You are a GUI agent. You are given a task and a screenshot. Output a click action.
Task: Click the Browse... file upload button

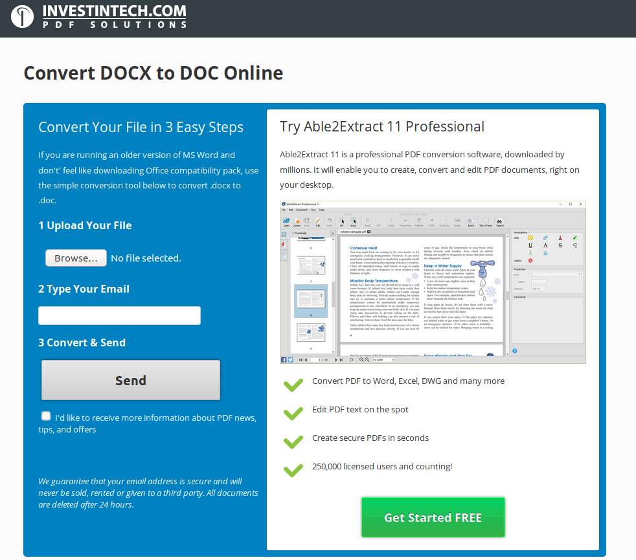click(76, 258)
